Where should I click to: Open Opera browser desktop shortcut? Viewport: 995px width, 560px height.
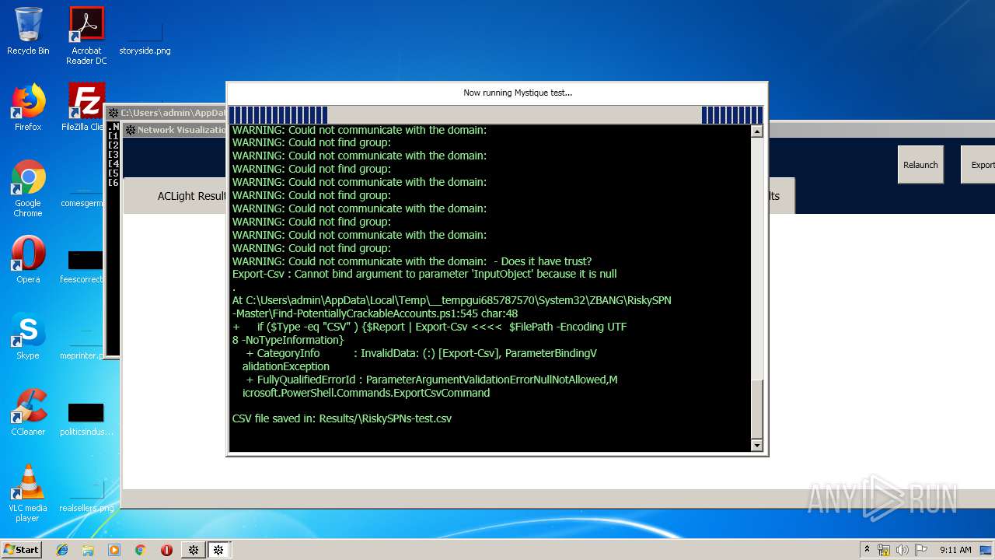pos(28,259)
